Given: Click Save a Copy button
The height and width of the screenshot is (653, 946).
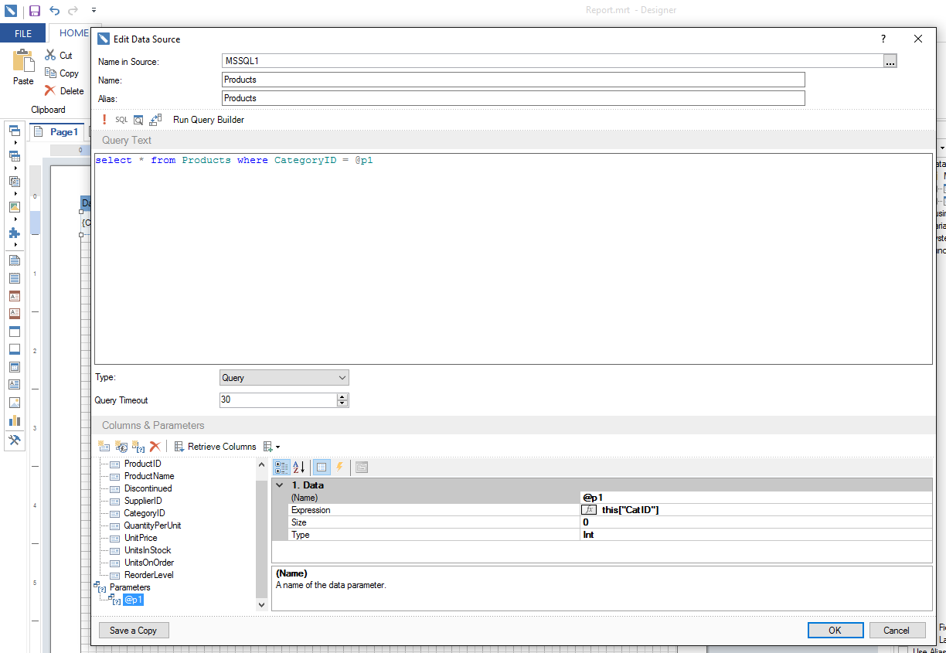Looking at the screenshot, I should coord(134,631).
